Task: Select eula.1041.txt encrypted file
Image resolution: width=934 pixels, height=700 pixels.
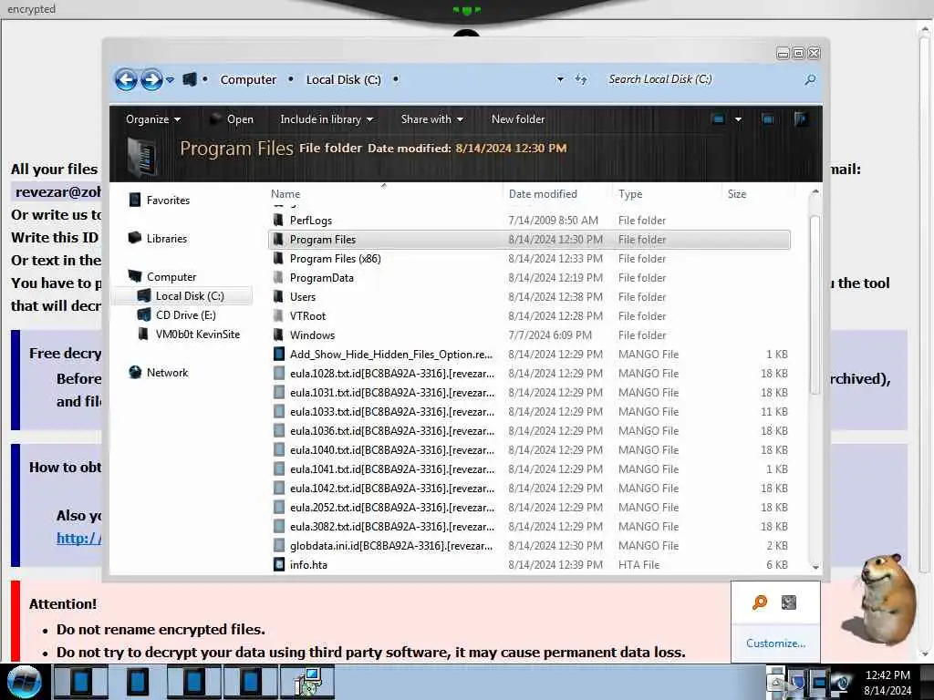Action: (x=529, y=468)
